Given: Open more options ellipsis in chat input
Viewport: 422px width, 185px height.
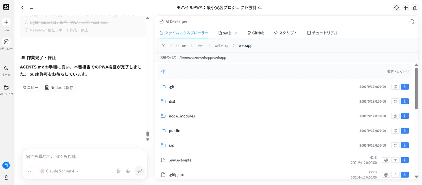Looking at the screenshot, I should [31, 171].
